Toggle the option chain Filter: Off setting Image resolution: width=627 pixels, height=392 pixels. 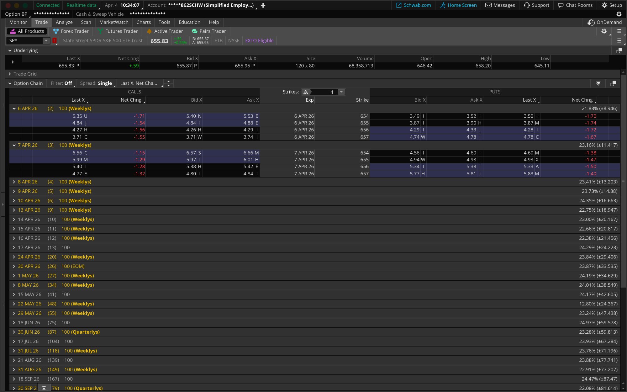point(61,83)
